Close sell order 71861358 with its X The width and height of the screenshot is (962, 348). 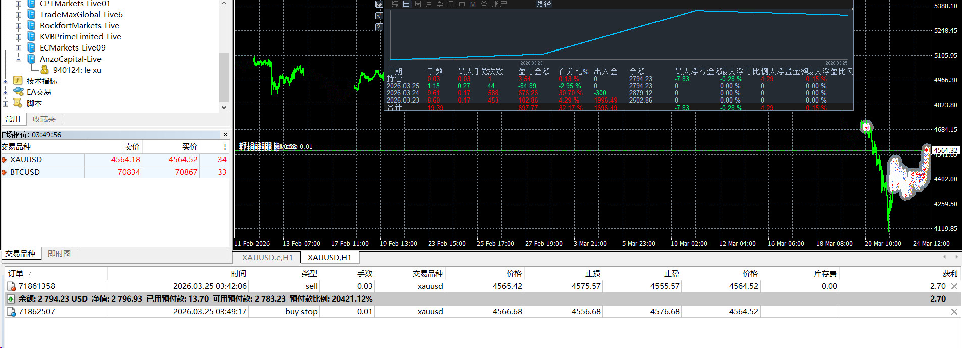(954, 286)
